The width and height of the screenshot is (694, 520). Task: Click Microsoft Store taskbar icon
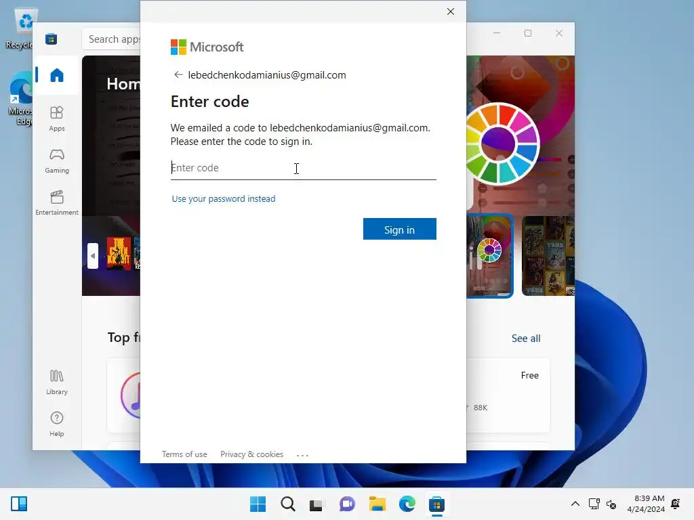[x=436, y=504]
